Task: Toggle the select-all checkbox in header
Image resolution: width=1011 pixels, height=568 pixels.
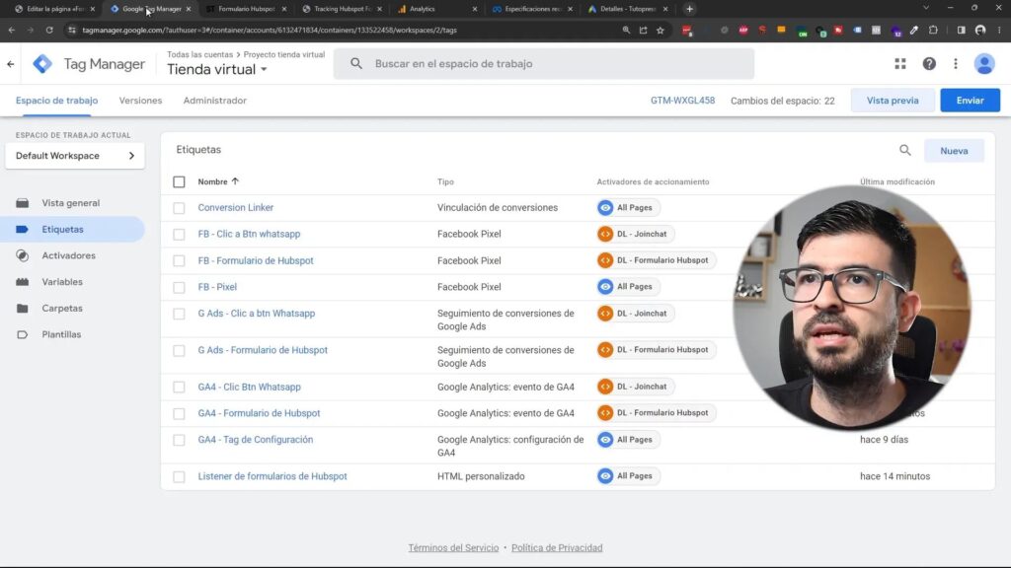Action: point(179,181)
